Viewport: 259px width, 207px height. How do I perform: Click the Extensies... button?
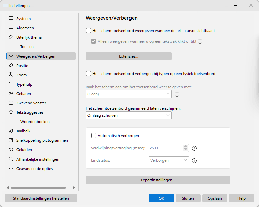tap(128, 56)
